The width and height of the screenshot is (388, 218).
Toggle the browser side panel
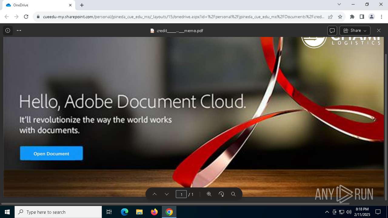362,17
